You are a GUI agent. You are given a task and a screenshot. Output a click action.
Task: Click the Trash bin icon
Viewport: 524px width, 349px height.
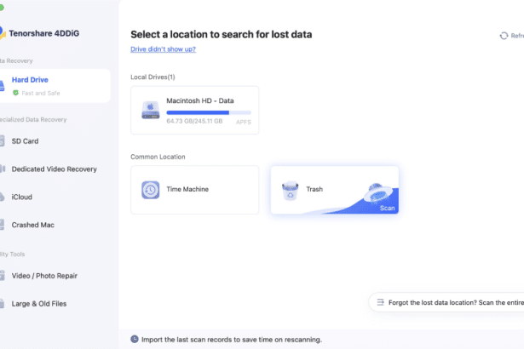tap(290, 191)
